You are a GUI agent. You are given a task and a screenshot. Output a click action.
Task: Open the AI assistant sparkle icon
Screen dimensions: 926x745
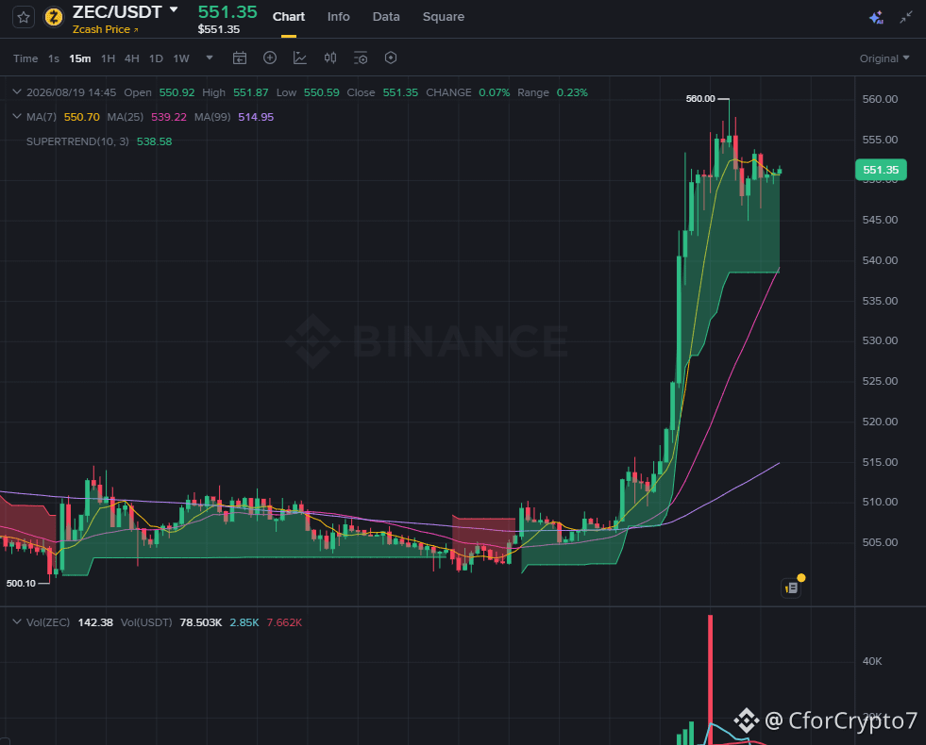click(876, 18)
